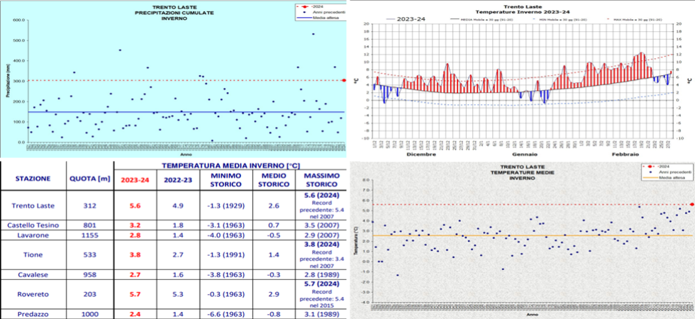Select the 'Rovereto' station cell
This screenshot has width=695, height=319.
point(33,292)
